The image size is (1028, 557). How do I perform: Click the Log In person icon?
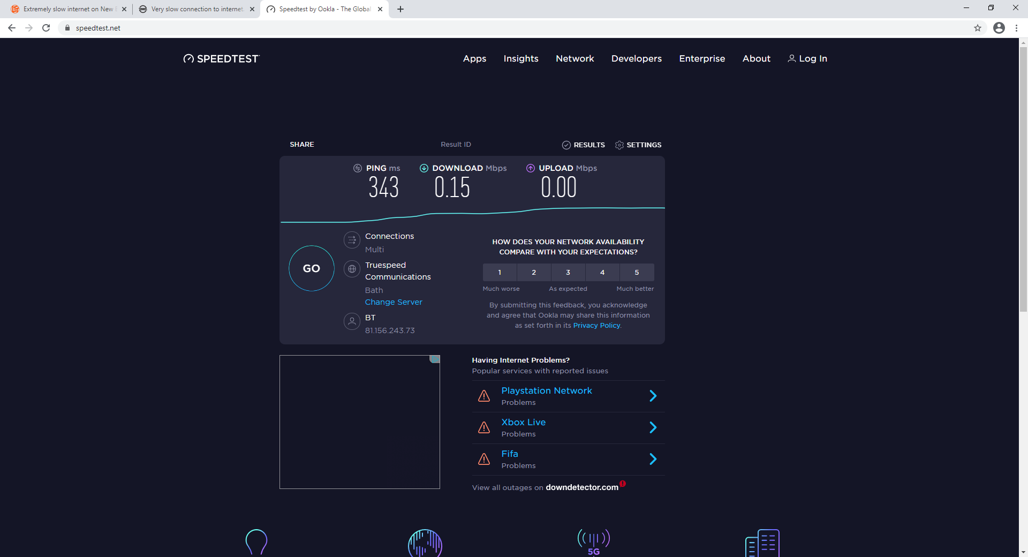tap(792, 58)
